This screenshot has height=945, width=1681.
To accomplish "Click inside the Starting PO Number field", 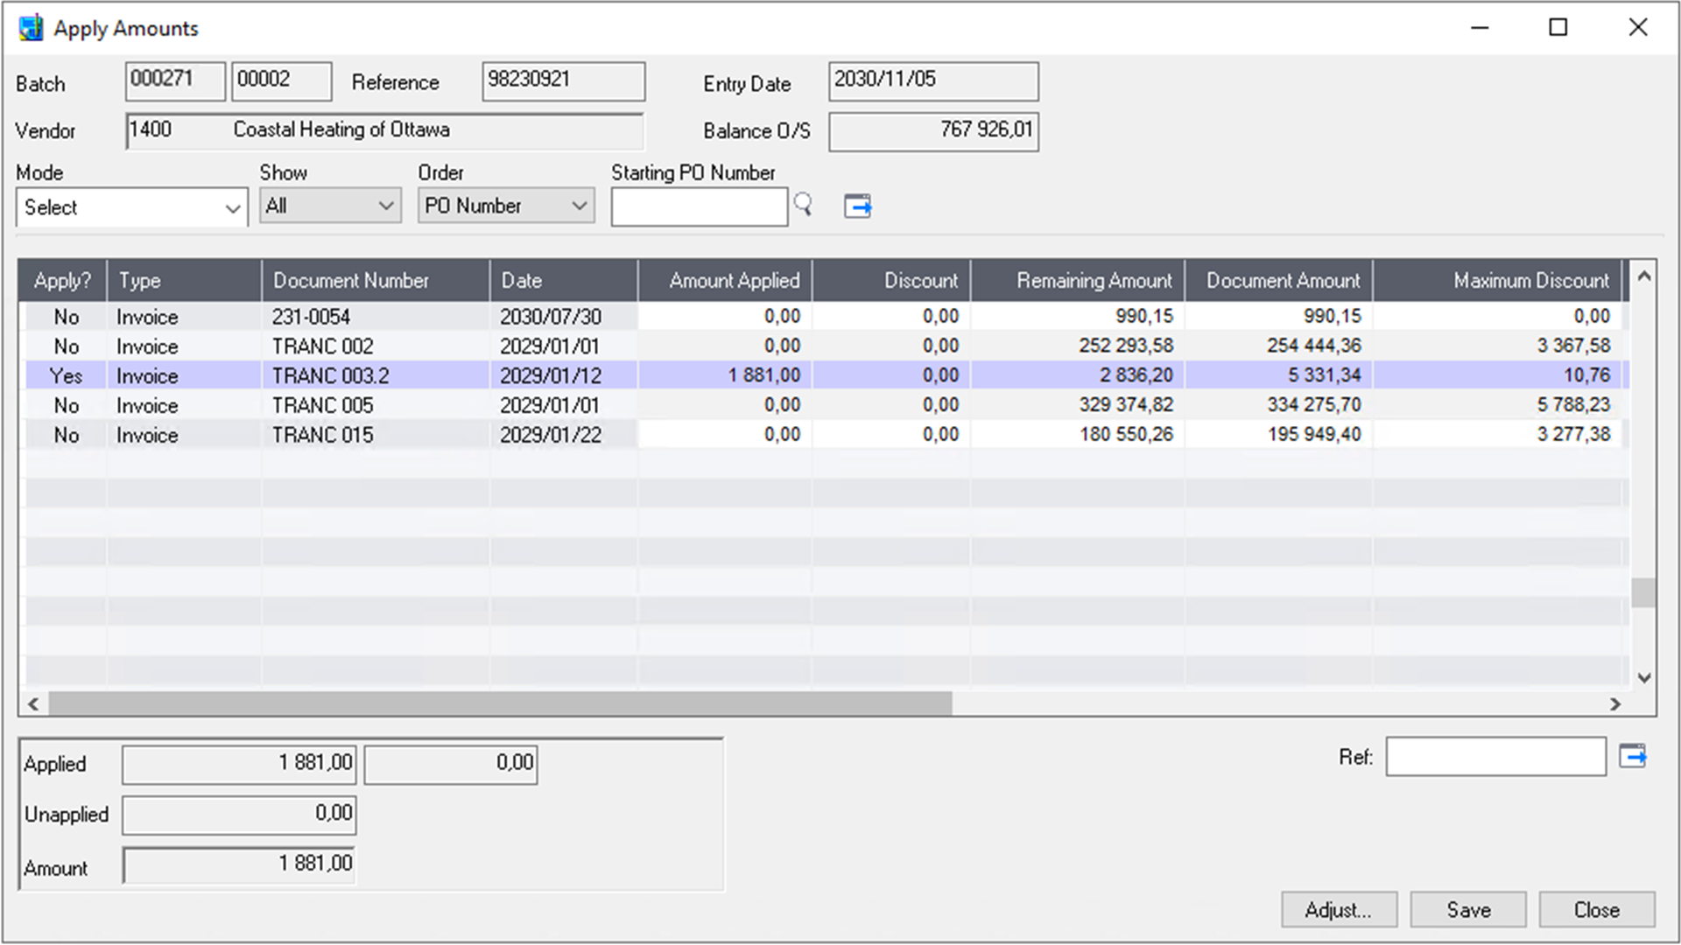I will 698,206.
